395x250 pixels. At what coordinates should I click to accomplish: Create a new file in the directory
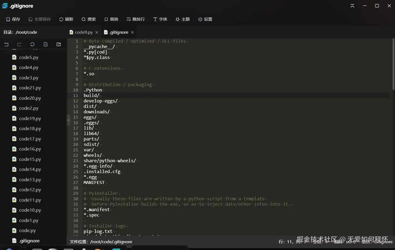(x=45, y=44)
